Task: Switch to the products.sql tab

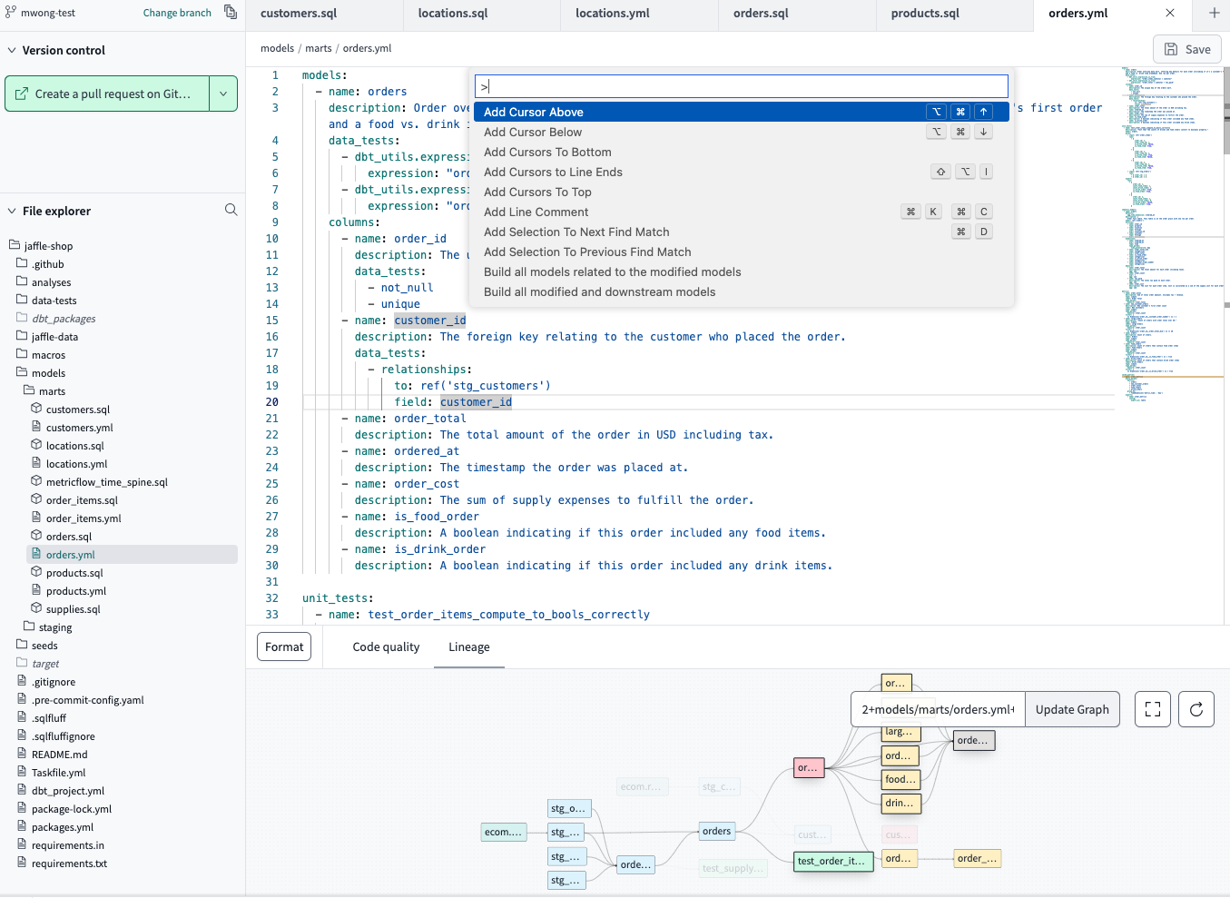Action: [x=924, y=15]
